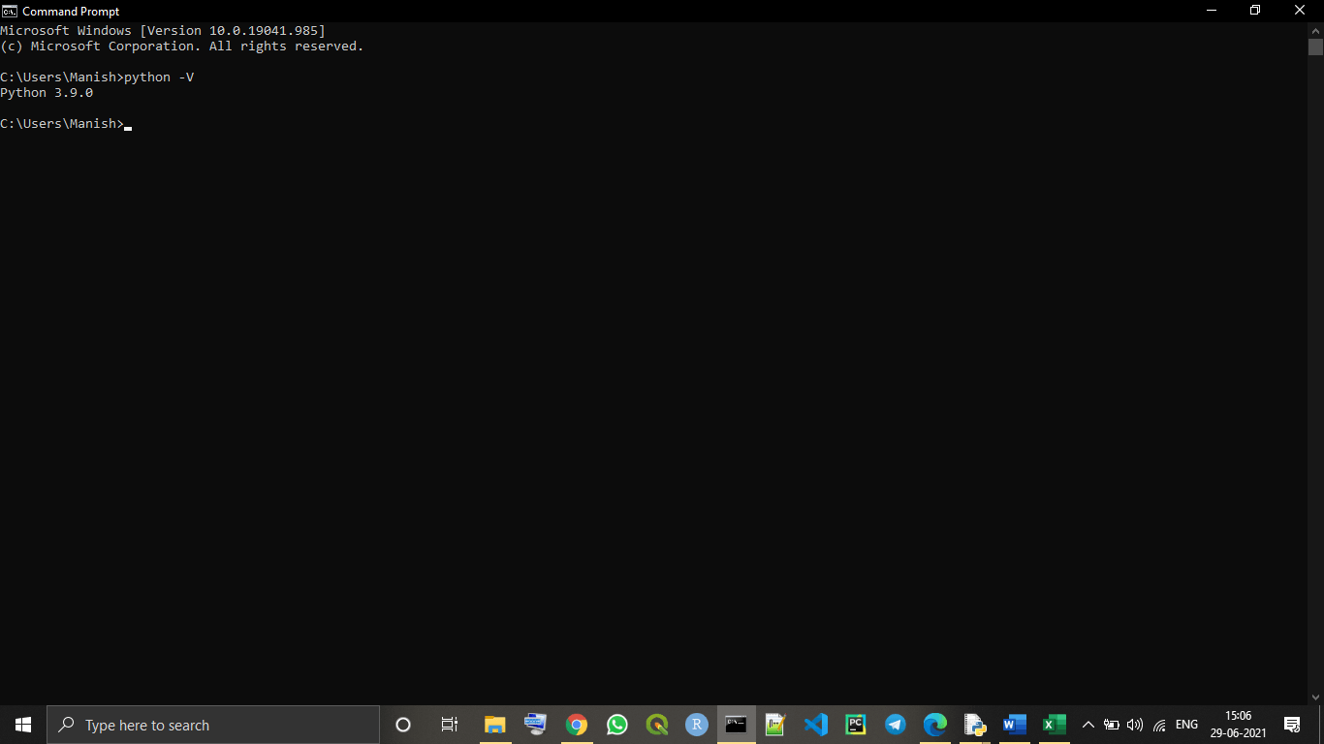
Task: Open the computer-monitor app icon in taskbar
Action: click(x=535, y=725)
